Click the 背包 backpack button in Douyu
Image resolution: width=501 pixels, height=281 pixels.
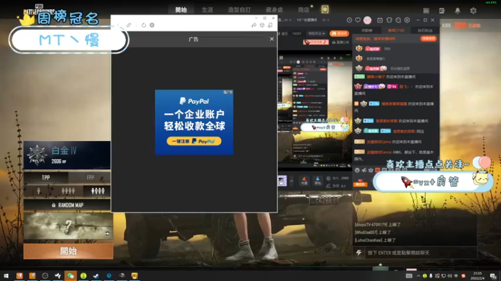point(318,181)
